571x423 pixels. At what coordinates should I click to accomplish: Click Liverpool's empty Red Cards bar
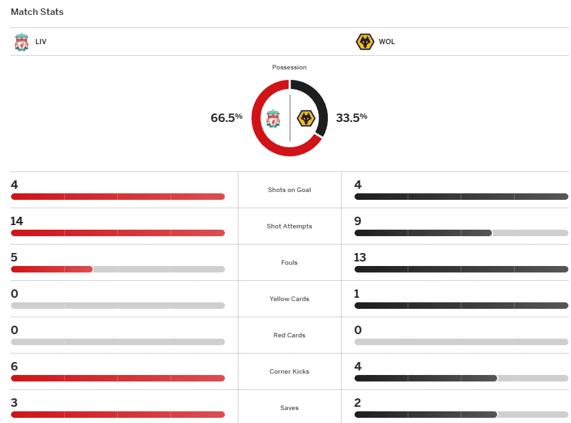point(117,342)
